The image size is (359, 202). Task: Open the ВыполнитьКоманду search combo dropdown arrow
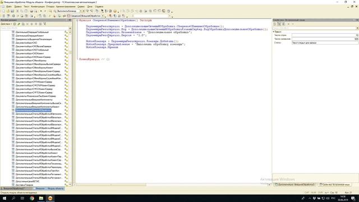point(81,11)
